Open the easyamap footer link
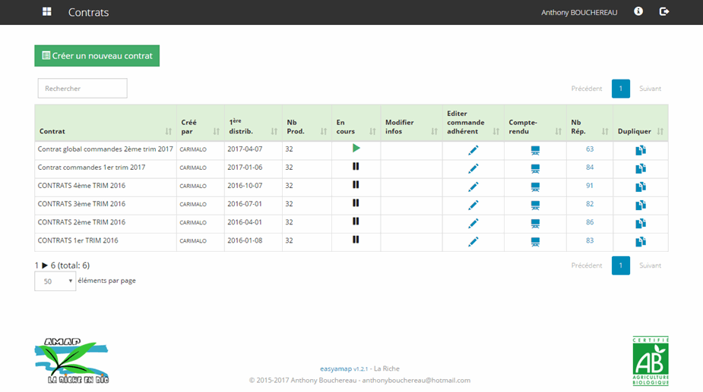Screen dimensions: 703x392 point(334,368)
